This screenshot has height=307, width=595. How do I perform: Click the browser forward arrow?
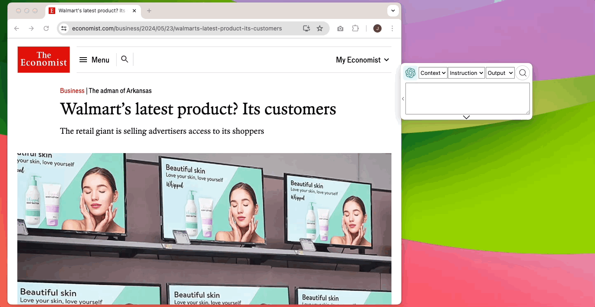coord(31,28)
